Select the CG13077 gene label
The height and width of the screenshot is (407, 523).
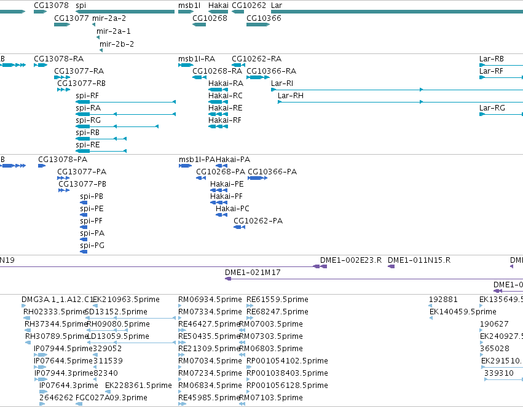click(x=71, y=18)
